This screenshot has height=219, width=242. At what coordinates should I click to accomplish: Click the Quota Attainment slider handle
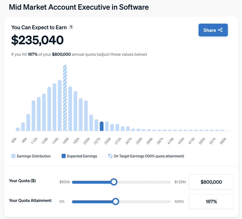pos(115,201)
